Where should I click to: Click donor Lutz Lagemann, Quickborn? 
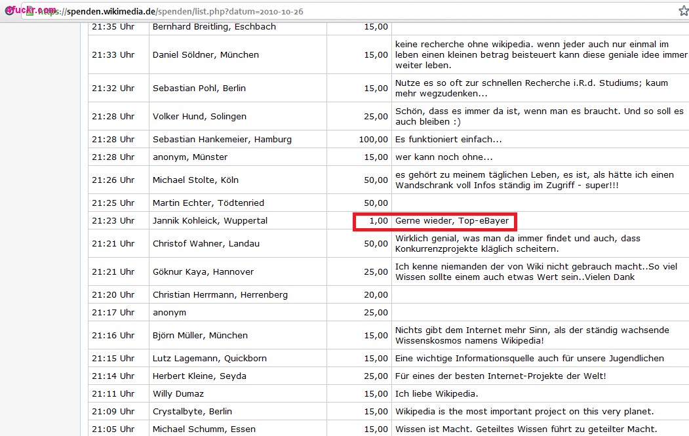coord(209,359)
